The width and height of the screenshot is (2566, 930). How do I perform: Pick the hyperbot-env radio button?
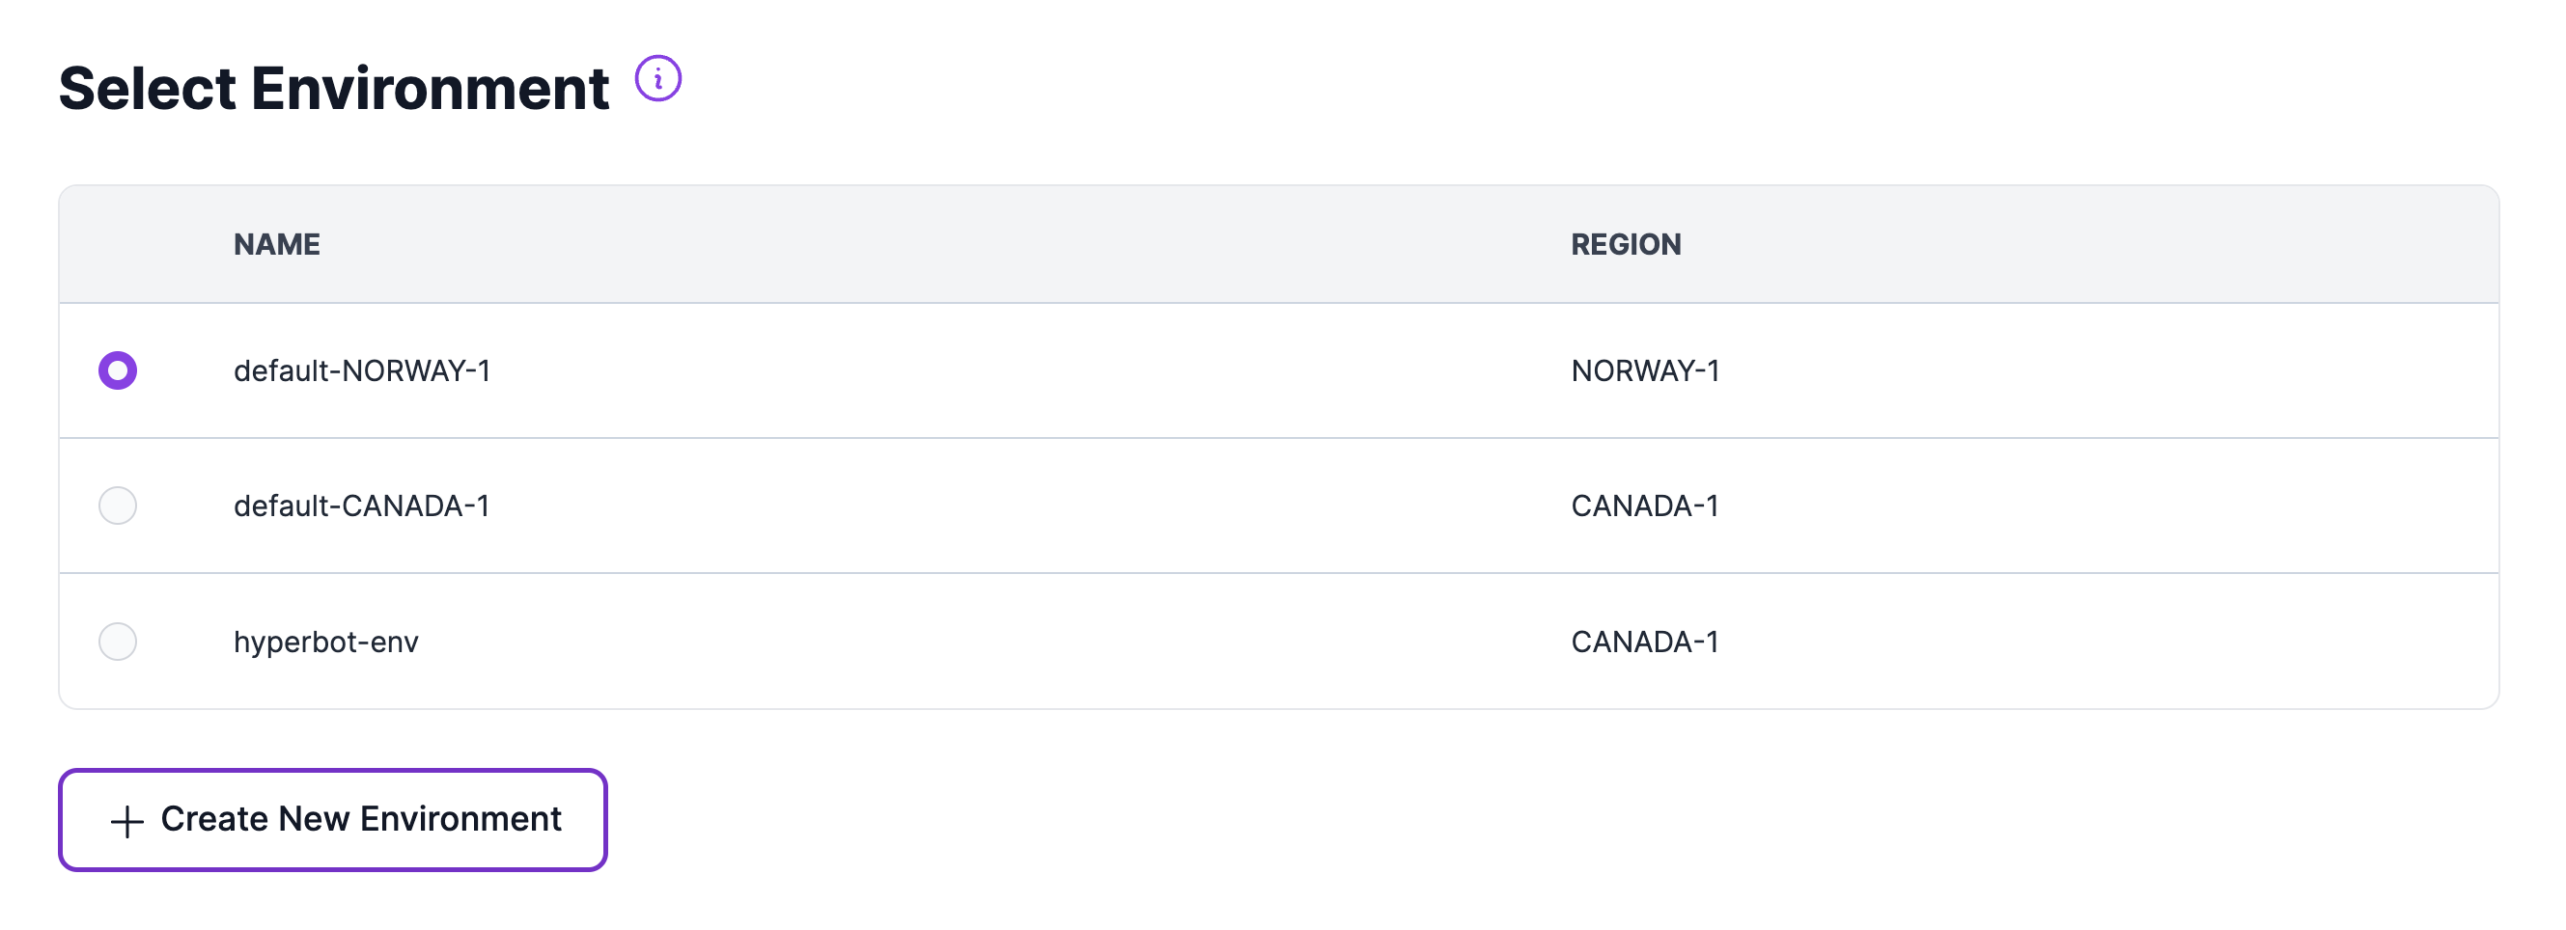[x=118, y=642]
